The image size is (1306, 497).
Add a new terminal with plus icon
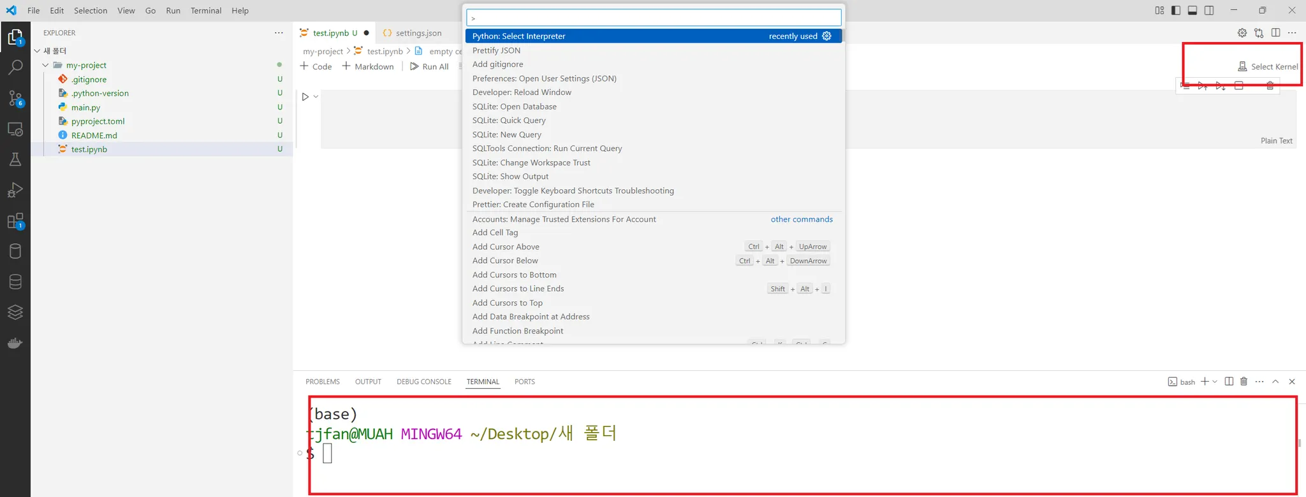click(1205, 382)
